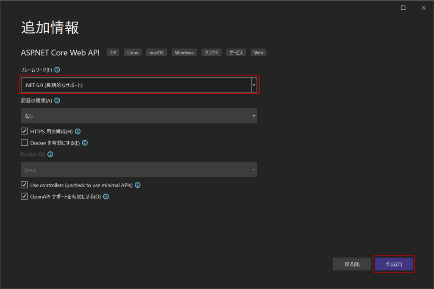Click the info icon beside Use controllers option
The image size is (434, 289).
[138, 185]
